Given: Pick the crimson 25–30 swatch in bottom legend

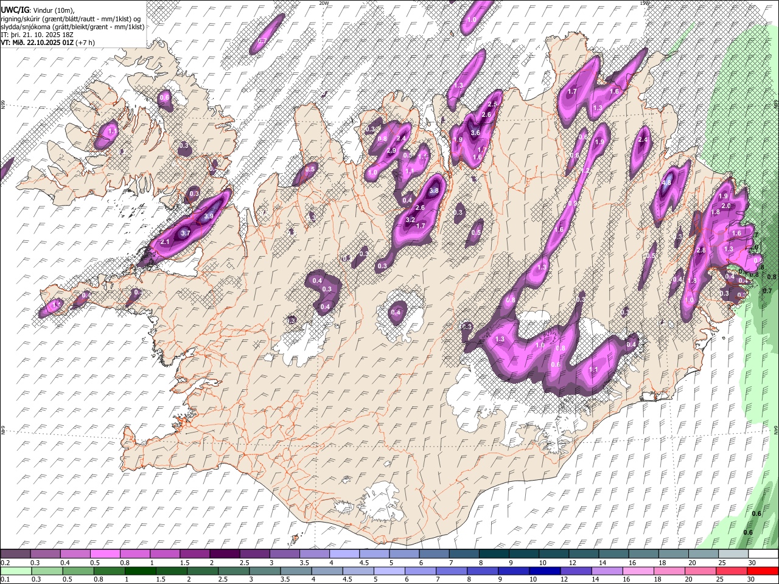Looking at the screenshot, I should pos(733,571).
